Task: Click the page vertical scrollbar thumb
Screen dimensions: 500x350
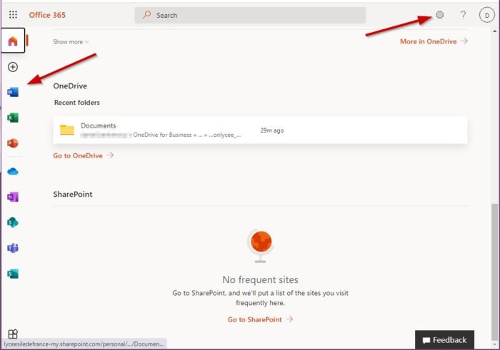Action: (494, 272)
